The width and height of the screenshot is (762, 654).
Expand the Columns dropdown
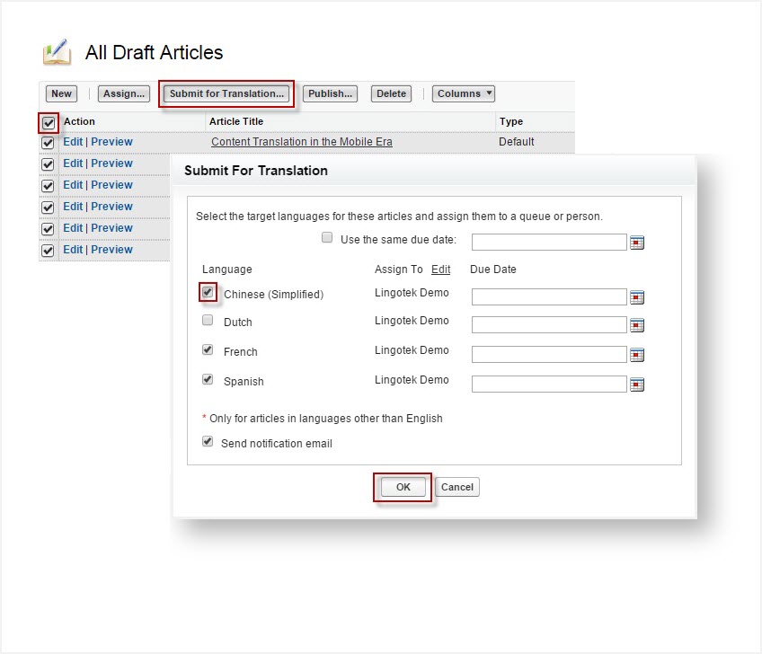[464, 93]
